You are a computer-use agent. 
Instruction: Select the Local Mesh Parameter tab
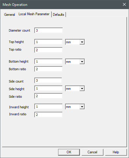point(34,14)
